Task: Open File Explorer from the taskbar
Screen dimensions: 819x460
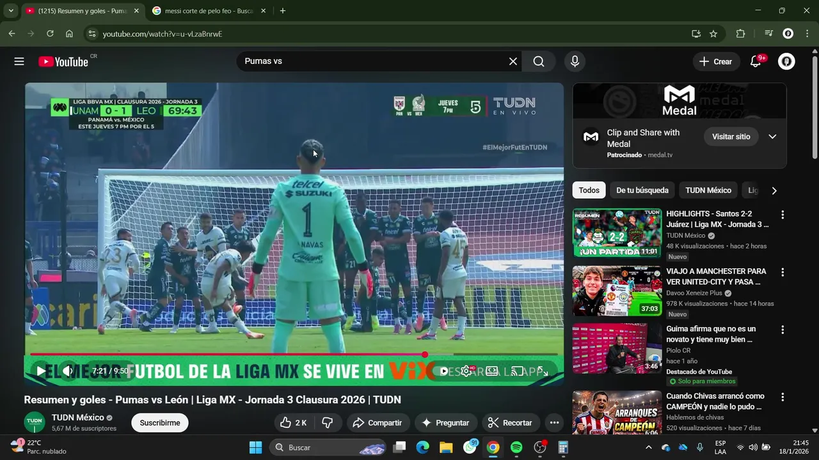Action: point(446,447)
